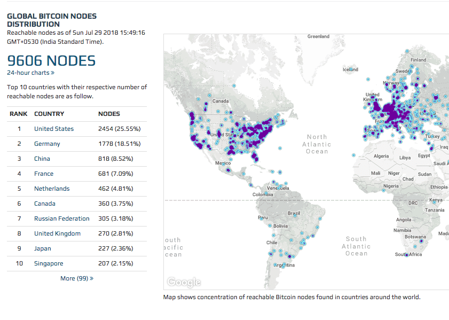Click the 9606 NODES heading
Image resolution: width=449 pixels, height=320 pixels.
(x=51, y=61)
